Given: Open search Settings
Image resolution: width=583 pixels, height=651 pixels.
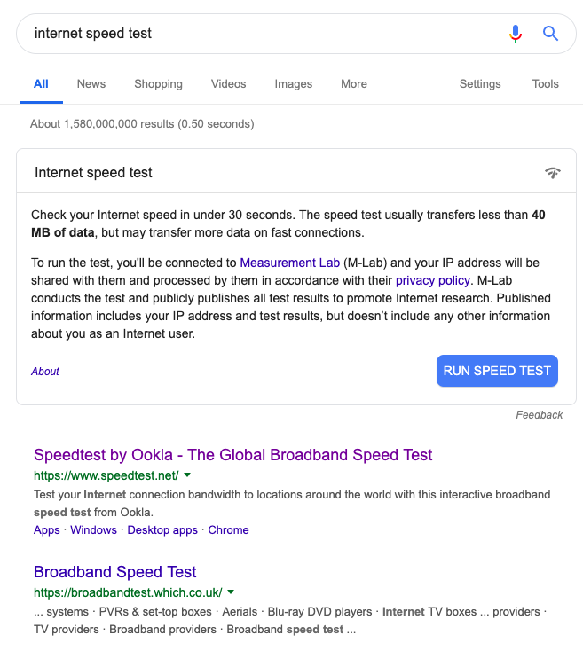Looking at the screenshot, I should (x=480, y=84).
